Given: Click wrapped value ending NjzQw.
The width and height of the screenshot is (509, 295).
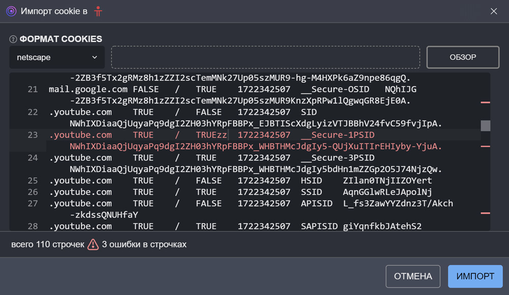Looking at the screenshot, I should click(256, 169).
